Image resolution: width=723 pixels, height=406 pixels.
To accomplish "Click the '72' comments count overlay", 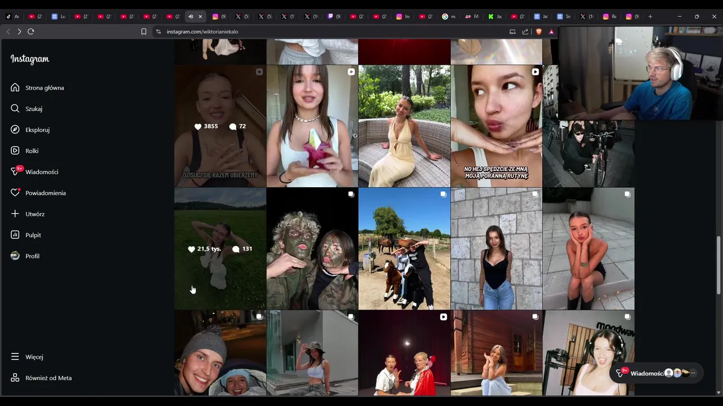I will click(x=238, y=126).
